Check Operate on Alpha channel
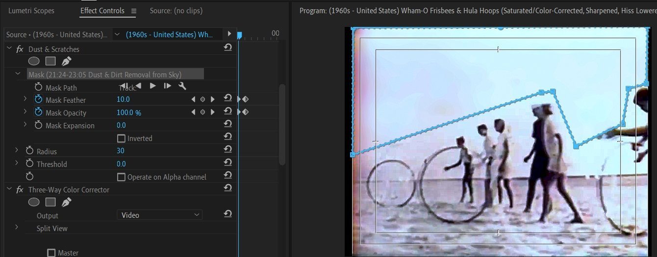Viewport: 657px width, 257px height. 121,177
